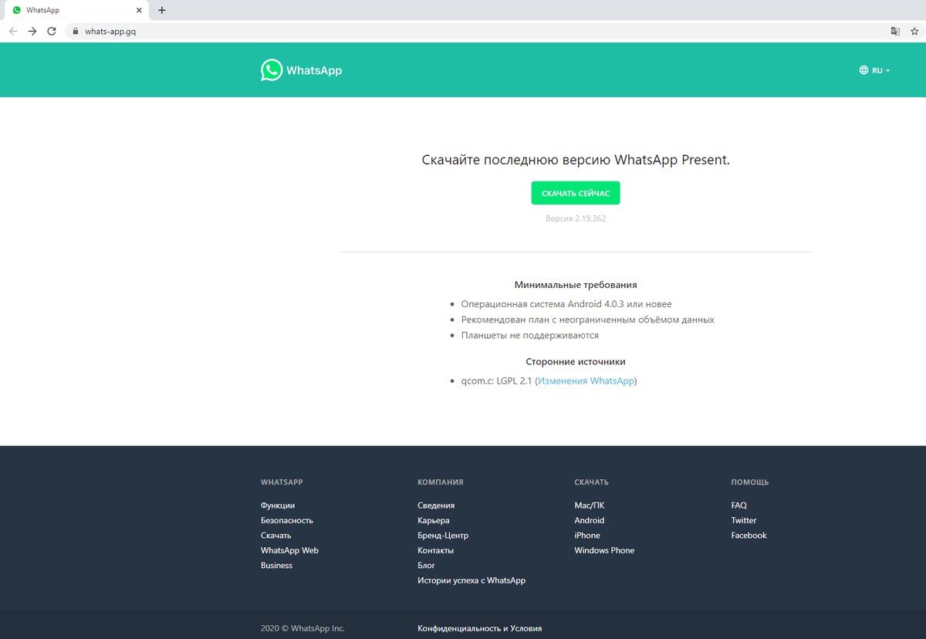The height and width of the screenshot is (639, 926).
Task: Open the Изменения WhatsApp link
Action: (x=586, y=381)
